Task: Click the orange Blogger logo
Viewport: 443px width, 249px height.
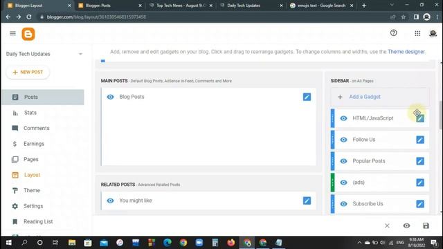Action: [28, 34]
